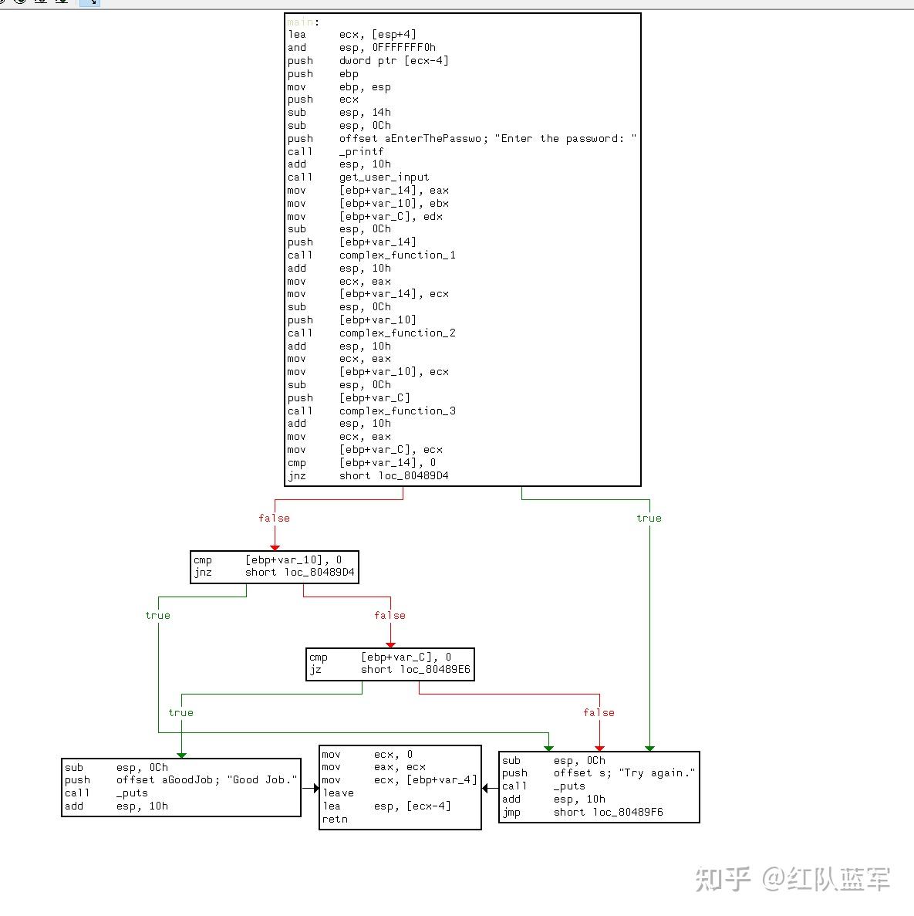
Task: Click 'mov eax, ecx' in return block
Action: pyautogui.click(x=374, y=767)
